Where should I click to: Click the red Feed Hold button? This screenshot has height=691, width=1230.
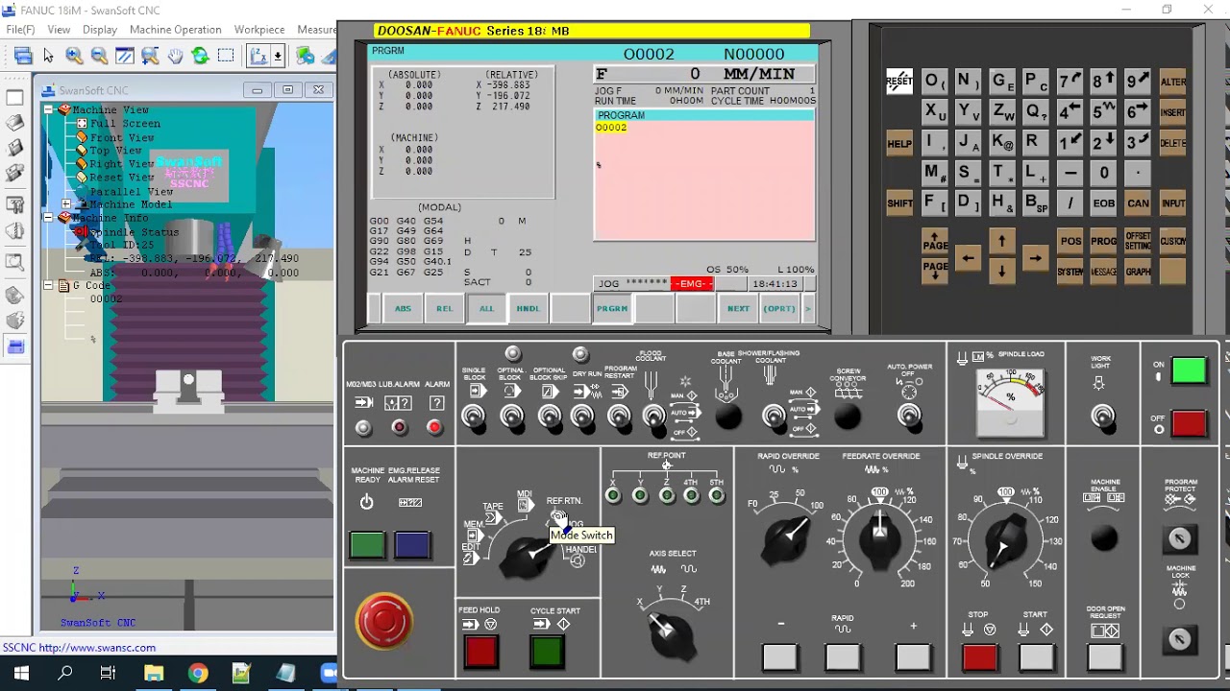[x=480, y=652]
